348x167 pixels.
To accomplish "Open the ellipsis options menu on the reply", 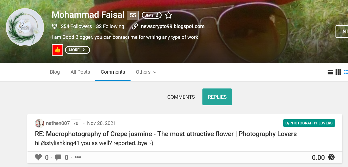I will [x=78, y=157].
